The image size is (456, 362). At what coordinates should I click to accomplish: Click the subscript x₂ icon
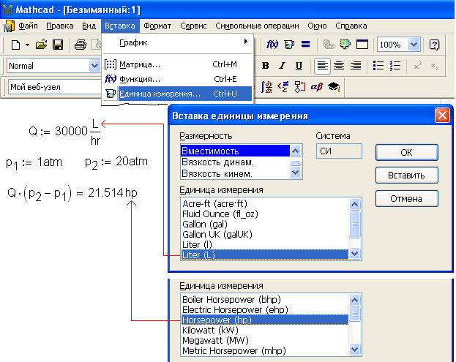coord(435,66)
